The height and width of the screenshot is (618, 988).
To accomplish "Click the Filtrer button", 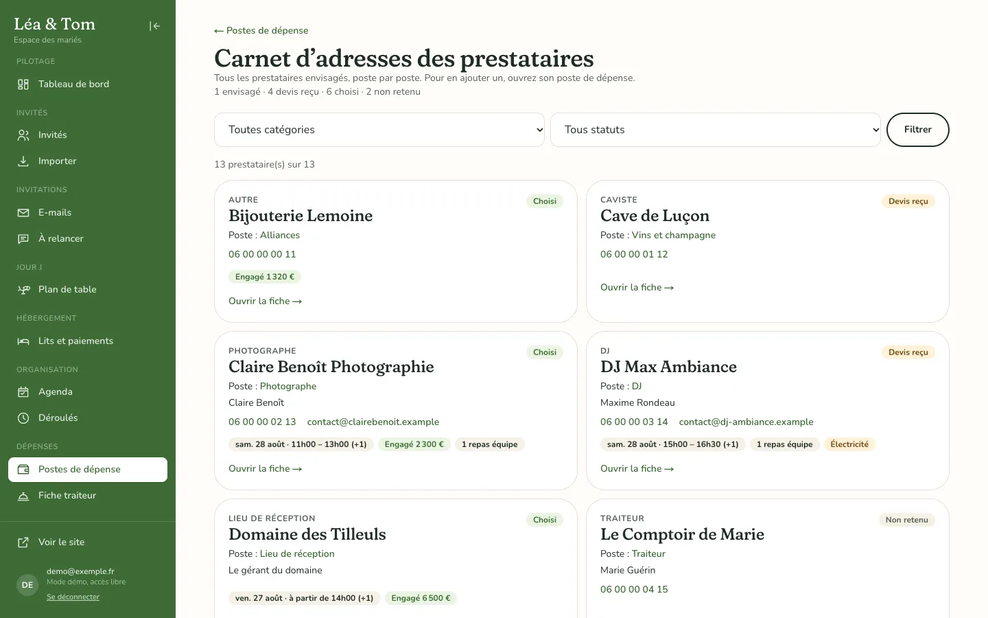I will 918,130.
